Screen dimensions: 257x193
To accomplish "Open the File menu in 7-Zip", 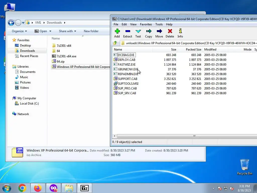I will (x=116, y=24).
